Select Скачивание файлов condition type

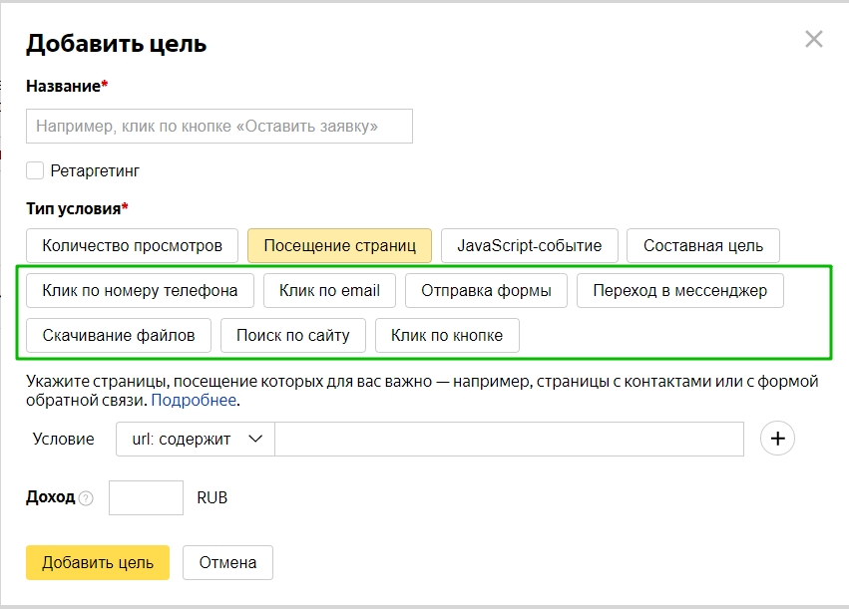point(119,335)
